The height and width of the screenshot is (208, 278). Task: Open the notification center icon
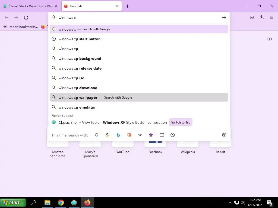[270, 203]
